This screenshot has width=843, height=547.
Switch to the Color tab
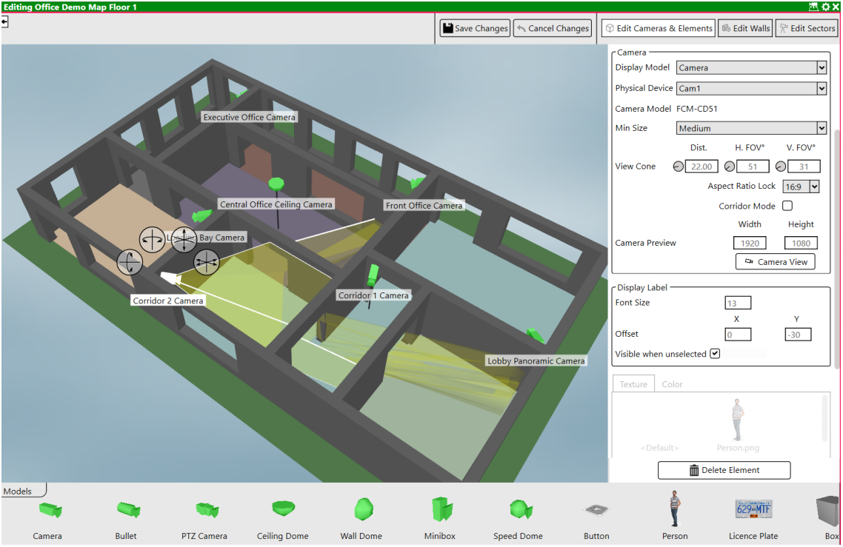(672, 384)
